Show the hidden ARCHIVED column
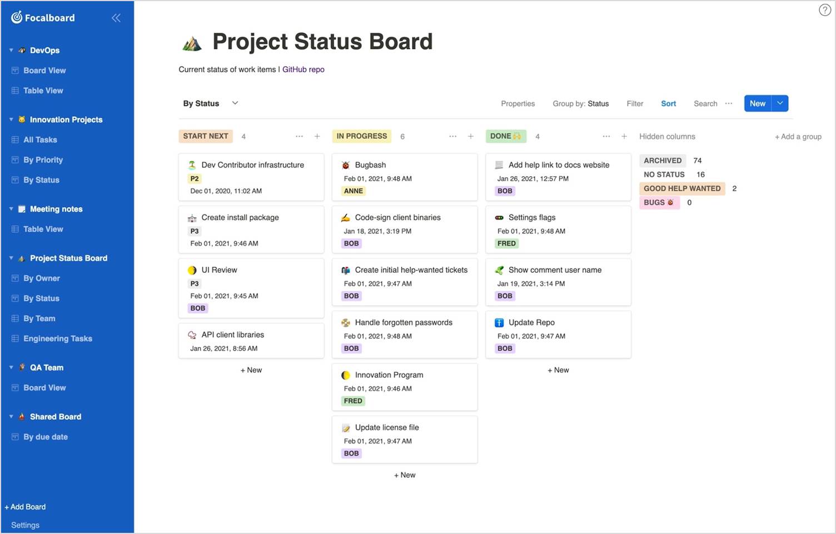The image size is (836, 534). tap(663, 161)
